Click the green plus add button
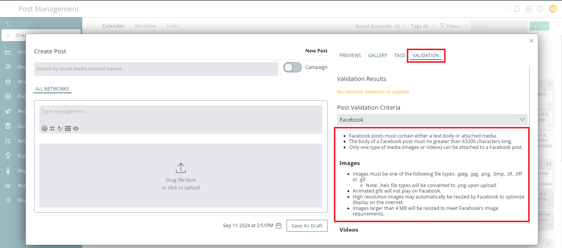The width and height of the screenshot is (562, 248). (536, 26)
